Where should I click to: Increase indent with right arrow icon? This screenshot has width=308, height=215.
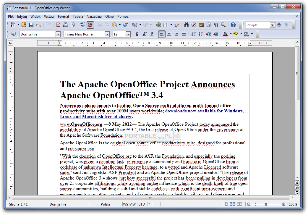216,34
